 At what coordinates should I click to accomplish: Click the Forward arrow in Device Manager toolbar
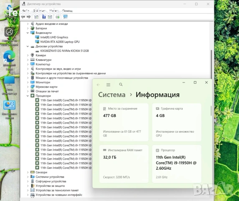[28, 17]
